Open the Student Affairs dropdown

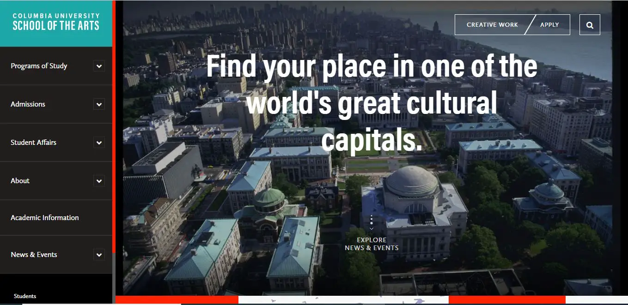tap(99, 142)
